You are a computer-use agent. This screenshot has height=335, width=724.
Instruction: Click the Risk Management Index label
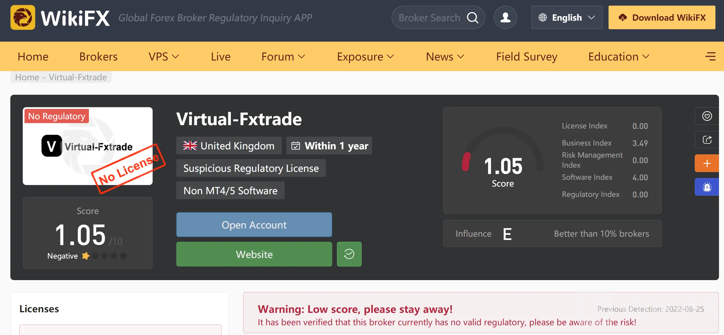[x=592, y=160]
